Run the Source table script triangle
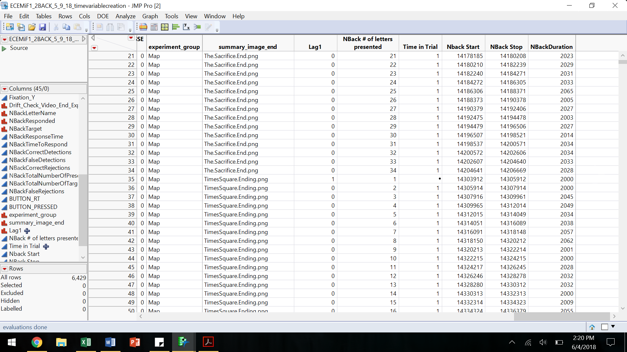 pyautogui.click(x=4, y=48)
